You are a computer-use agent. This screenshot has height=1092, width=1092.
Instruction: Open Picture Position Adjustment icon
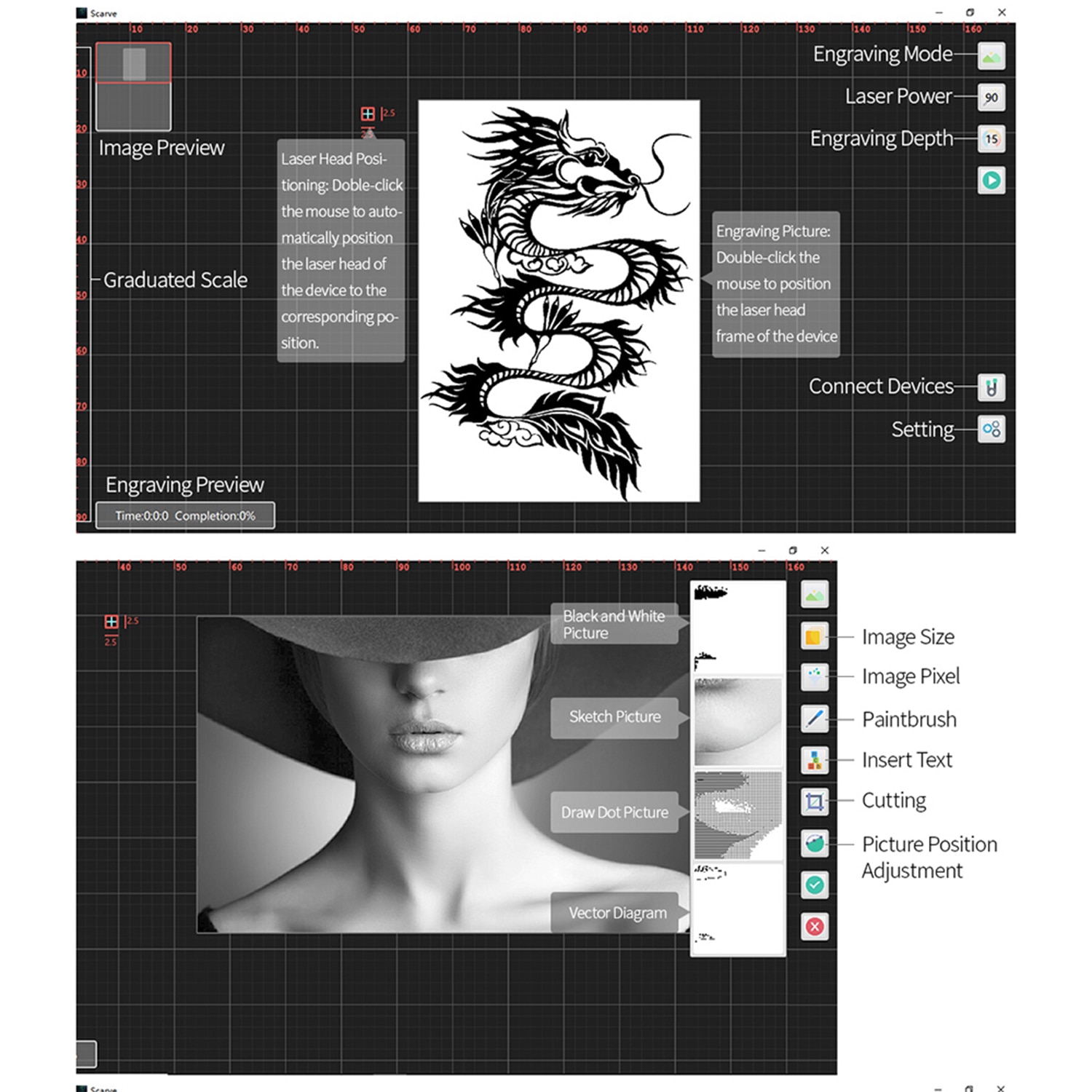click(815, 844)
